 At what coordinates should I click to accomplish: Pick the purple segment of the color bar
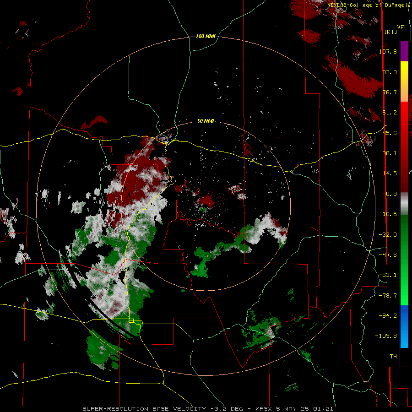(x=404, y=51)
